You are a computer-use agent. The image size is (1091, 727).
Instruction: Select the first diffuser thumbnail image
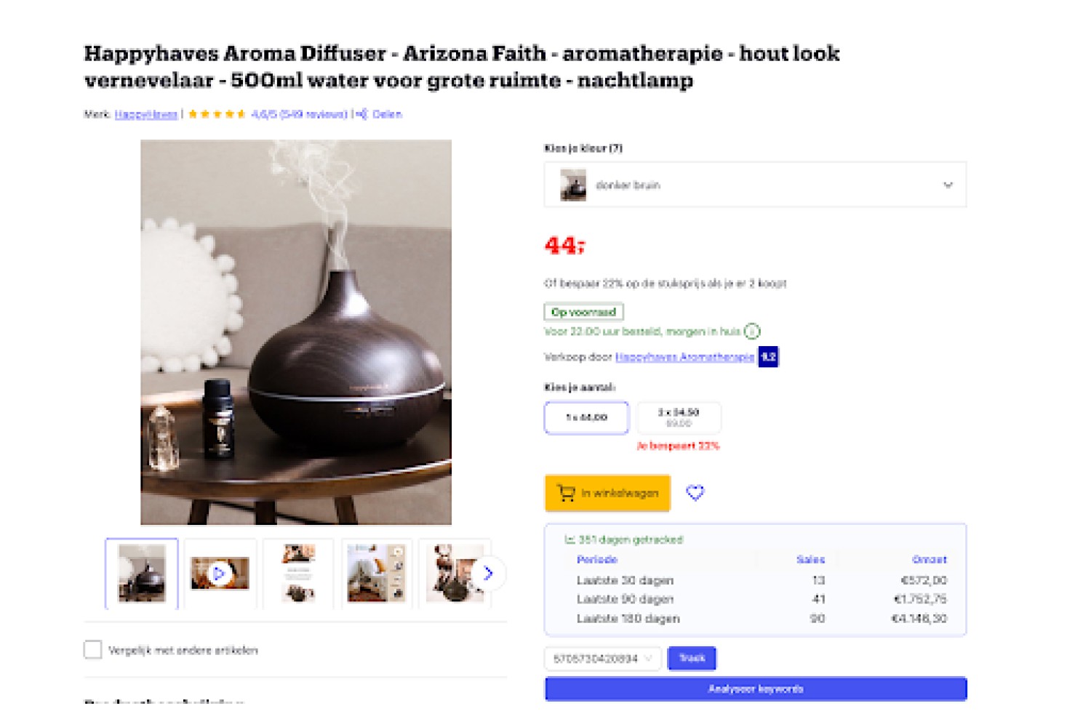pyautogui.click(x=142, y=574)
